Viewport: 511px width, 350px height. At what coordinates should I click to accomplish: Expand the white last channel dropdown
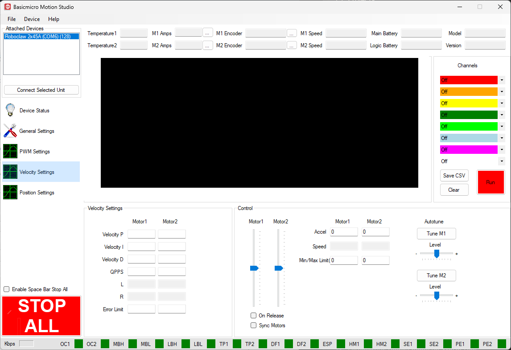(502, 161)
